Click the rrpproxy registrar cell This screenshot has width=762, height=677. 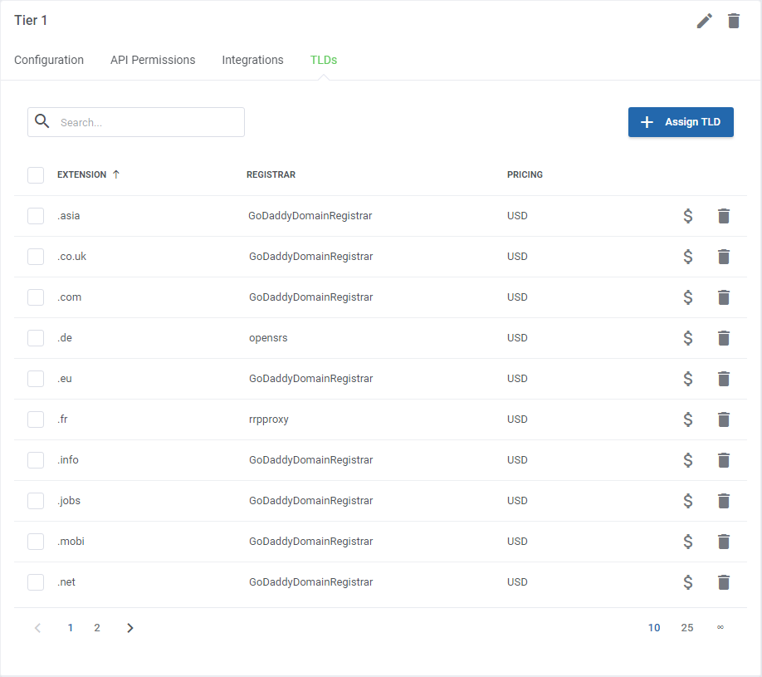(269, 419)
